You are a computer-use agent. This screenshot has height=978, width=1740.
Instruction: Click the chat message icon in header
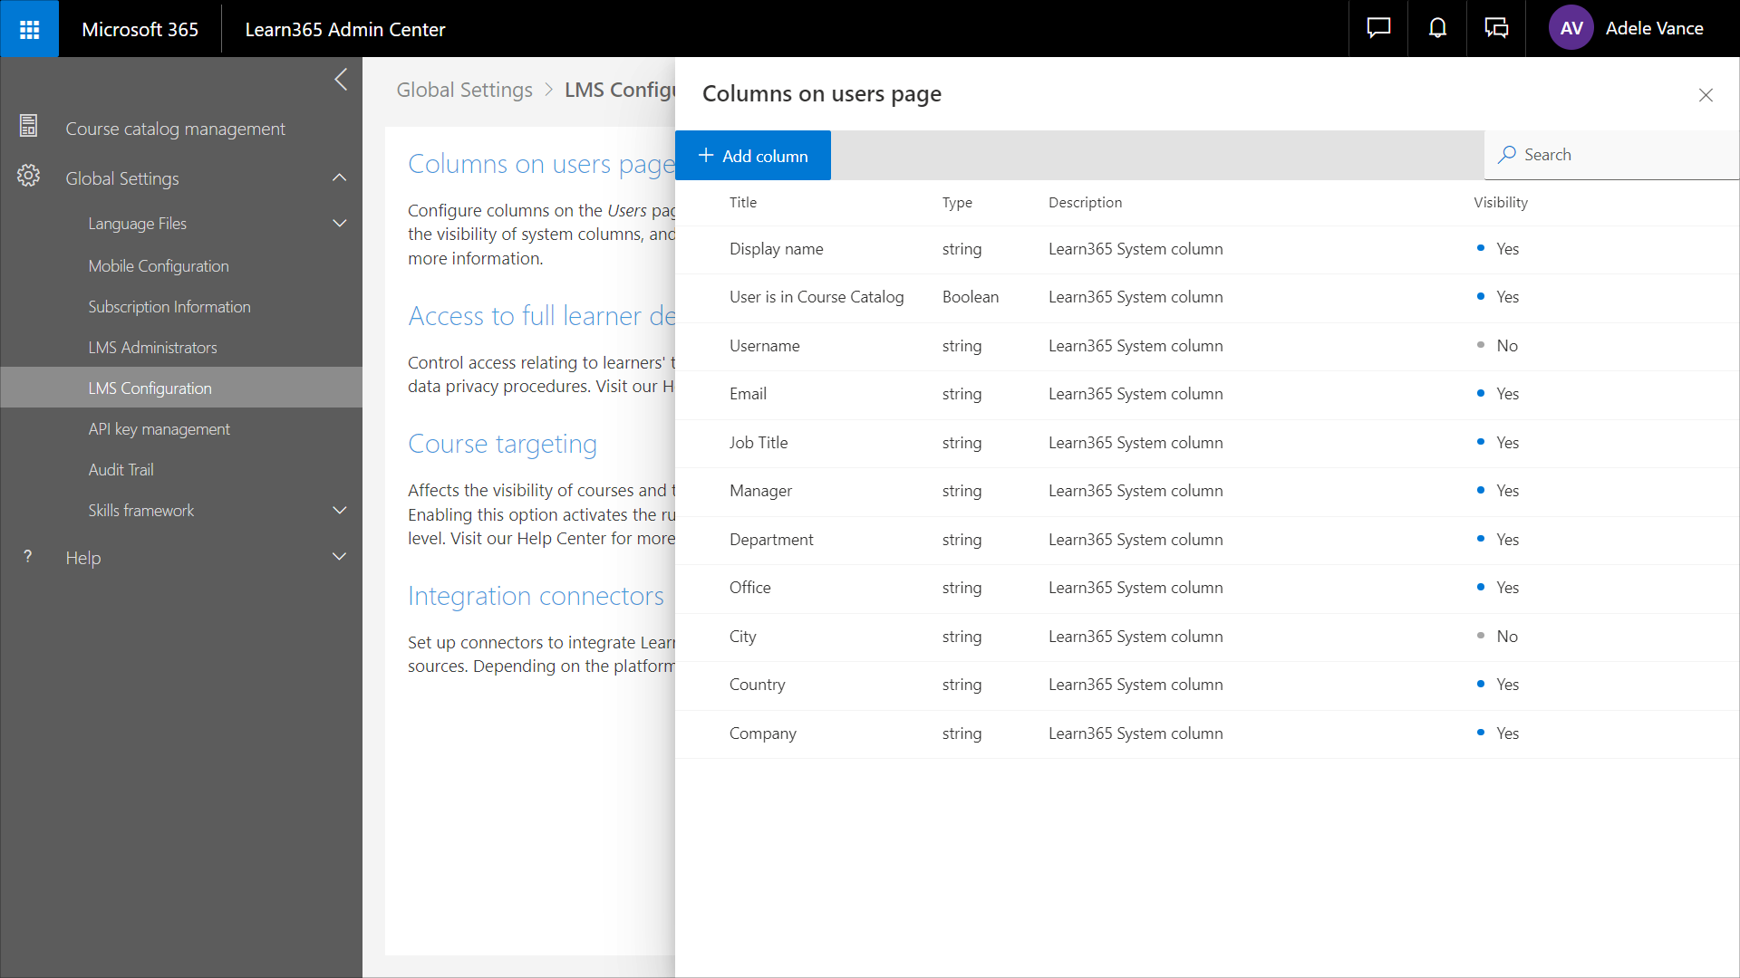tap(1378, 28)
